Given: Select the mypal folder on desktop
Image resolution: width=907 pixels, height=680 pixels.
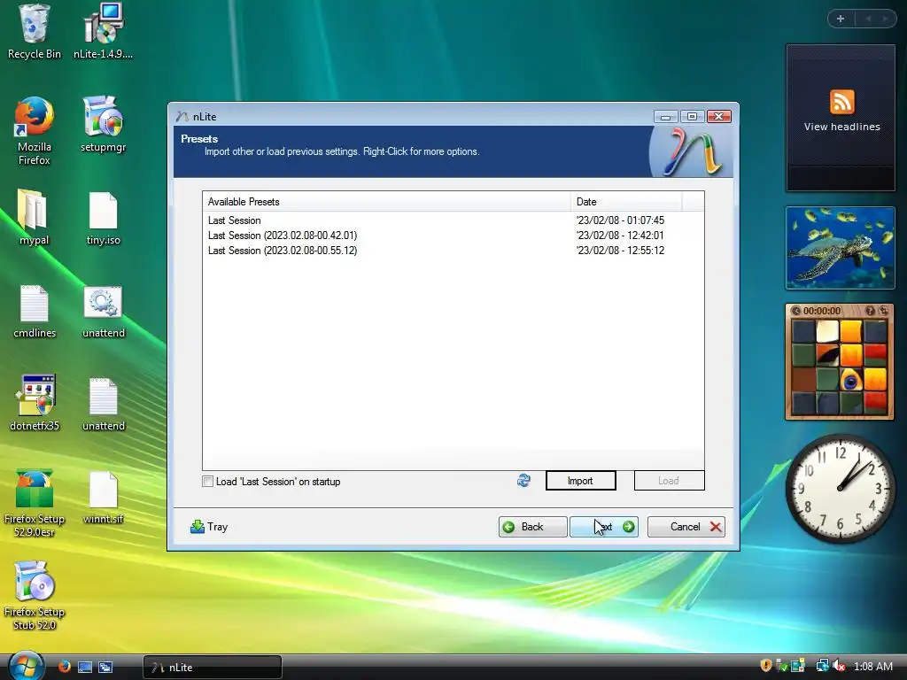Looking at the screenshot, I should coord(34,218).
